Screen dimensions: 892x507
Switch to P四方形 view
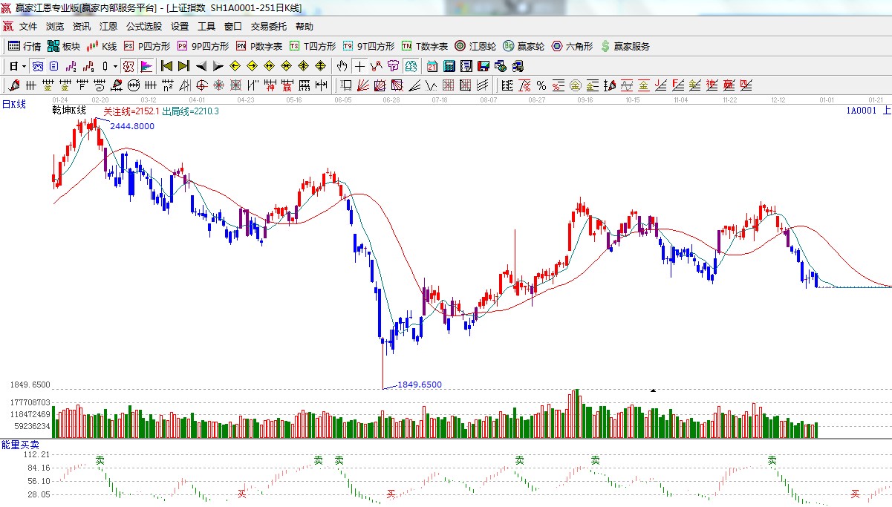pyautogui.click(x=147, y=46)
